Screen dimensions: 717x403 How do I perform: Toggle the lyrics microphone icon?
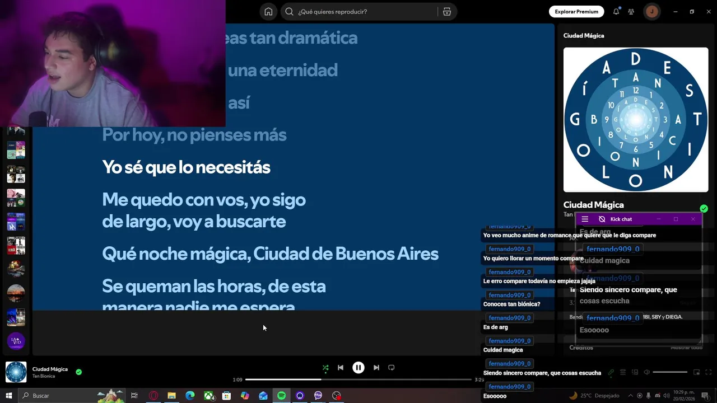point(611,372)
